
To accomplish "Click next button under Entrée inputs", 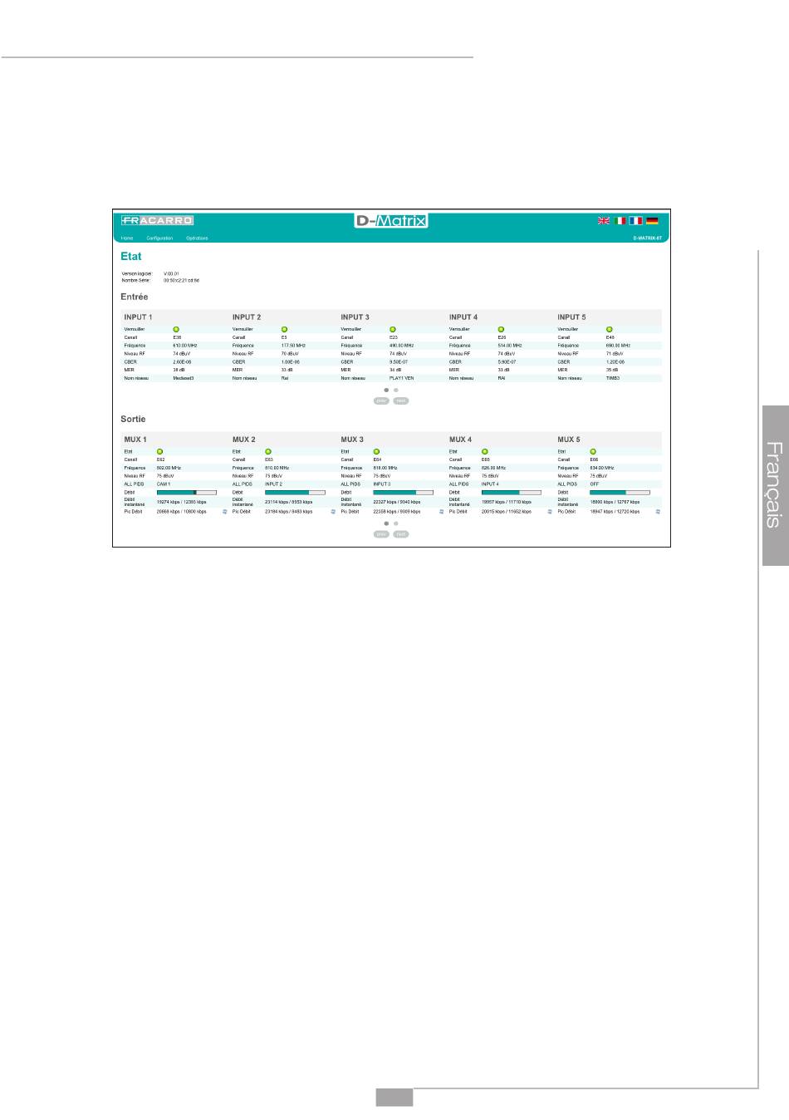I will click(401, 400).
